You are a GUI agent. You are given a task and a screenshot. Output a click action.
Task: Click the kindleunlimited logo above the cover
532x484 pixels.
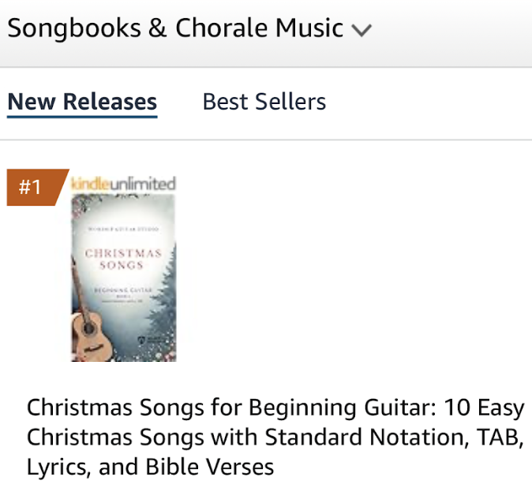tap(123, 184)
